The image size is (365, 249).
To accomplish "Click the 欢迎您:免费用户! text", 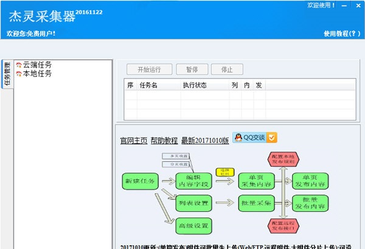I will pyautogui.click(x=31, y=33).
